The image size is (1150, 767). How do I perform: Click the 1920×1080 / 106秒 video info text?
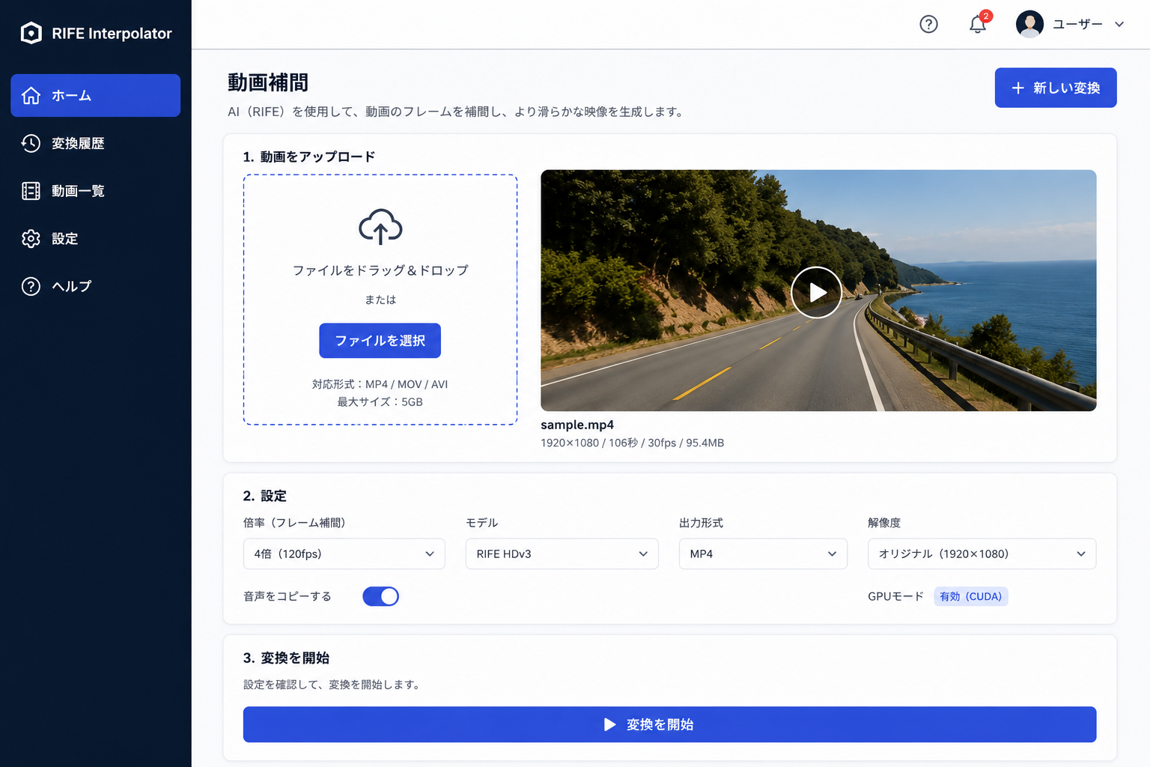tap(632, 443)
